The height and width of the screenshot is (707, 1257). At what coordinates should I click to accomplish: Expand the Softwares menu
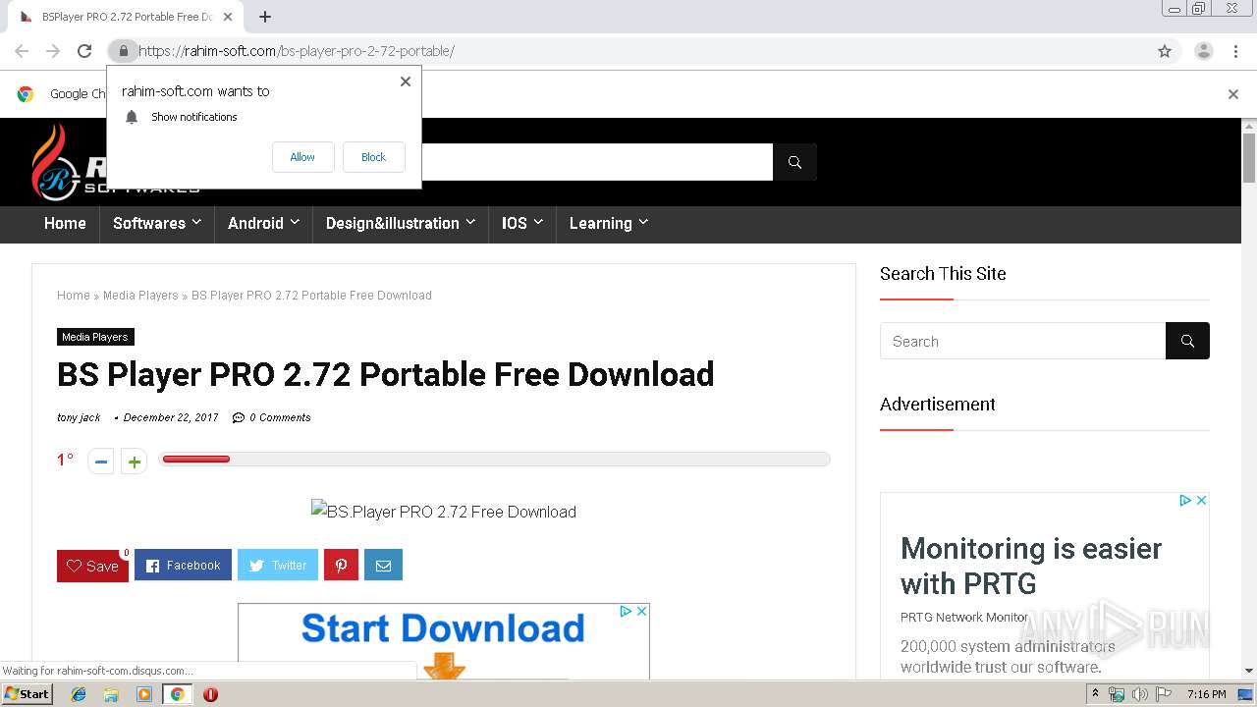[x=157, y=224]
